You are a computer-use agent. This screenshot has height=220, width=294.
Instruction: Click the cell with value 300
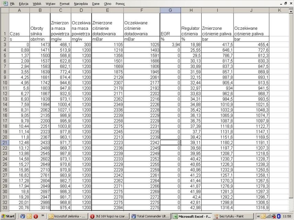pyautogui.click(x=81, y=45)
